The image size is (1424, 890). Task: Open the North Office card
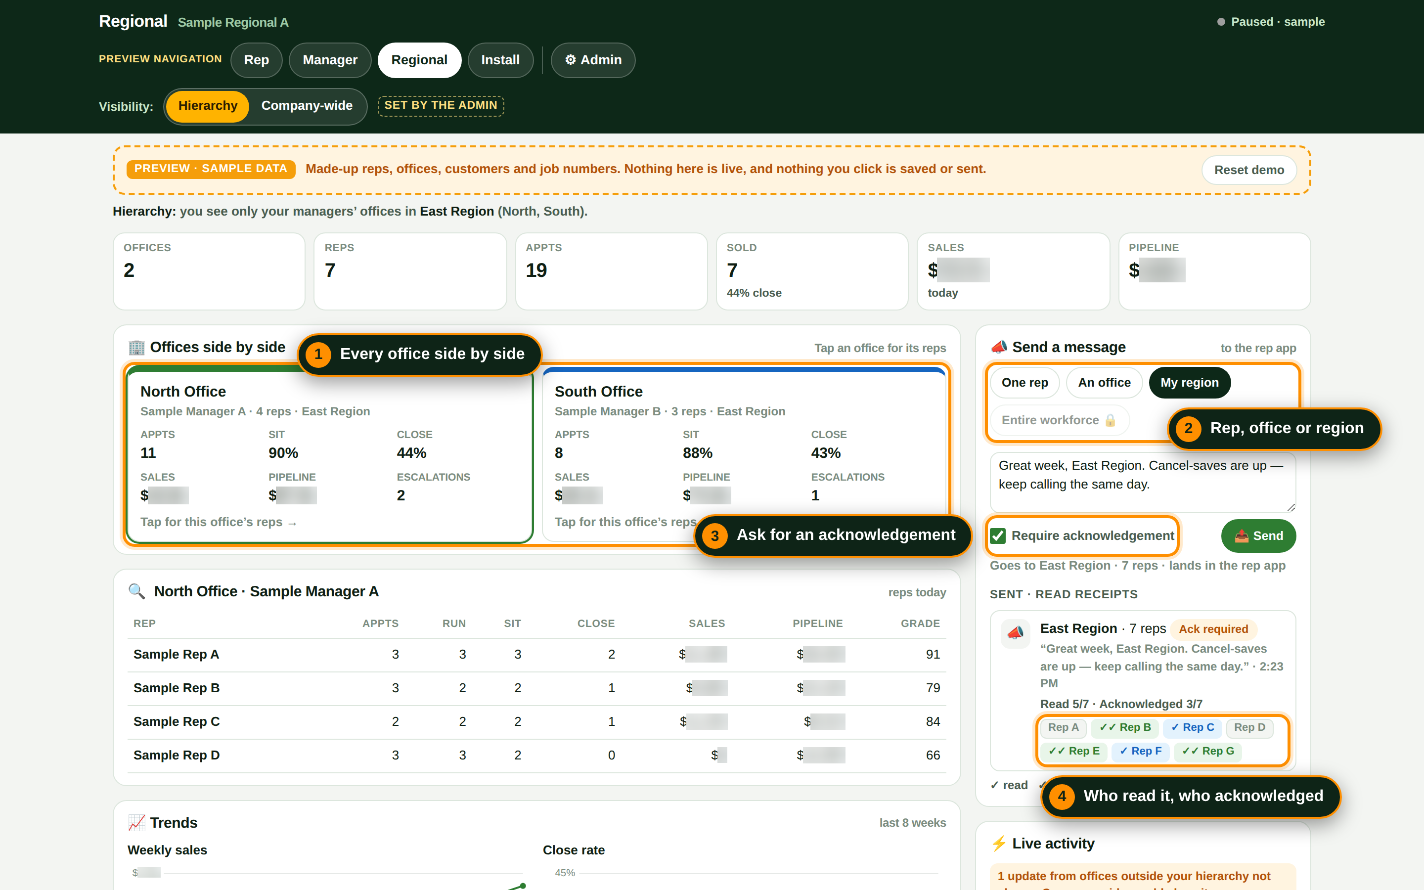click(329, 454)
